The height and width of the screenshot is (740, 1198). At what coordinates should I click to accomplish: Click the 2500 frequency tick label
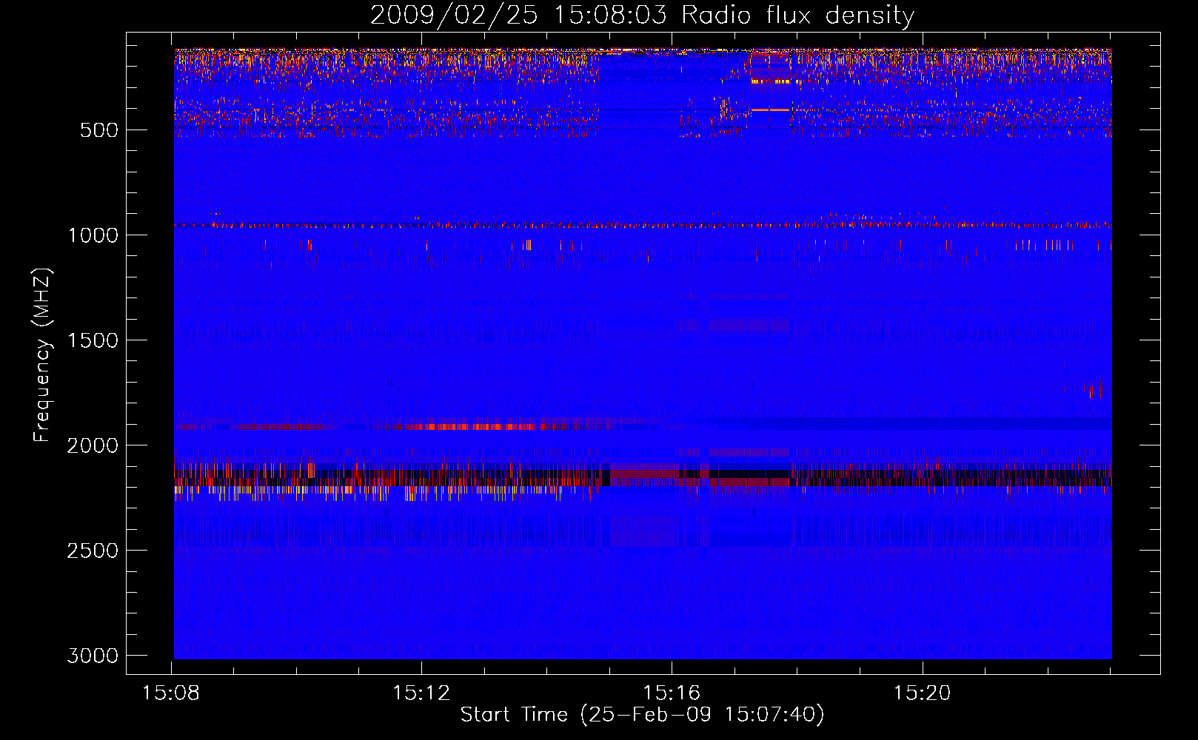tap(93, 551)
